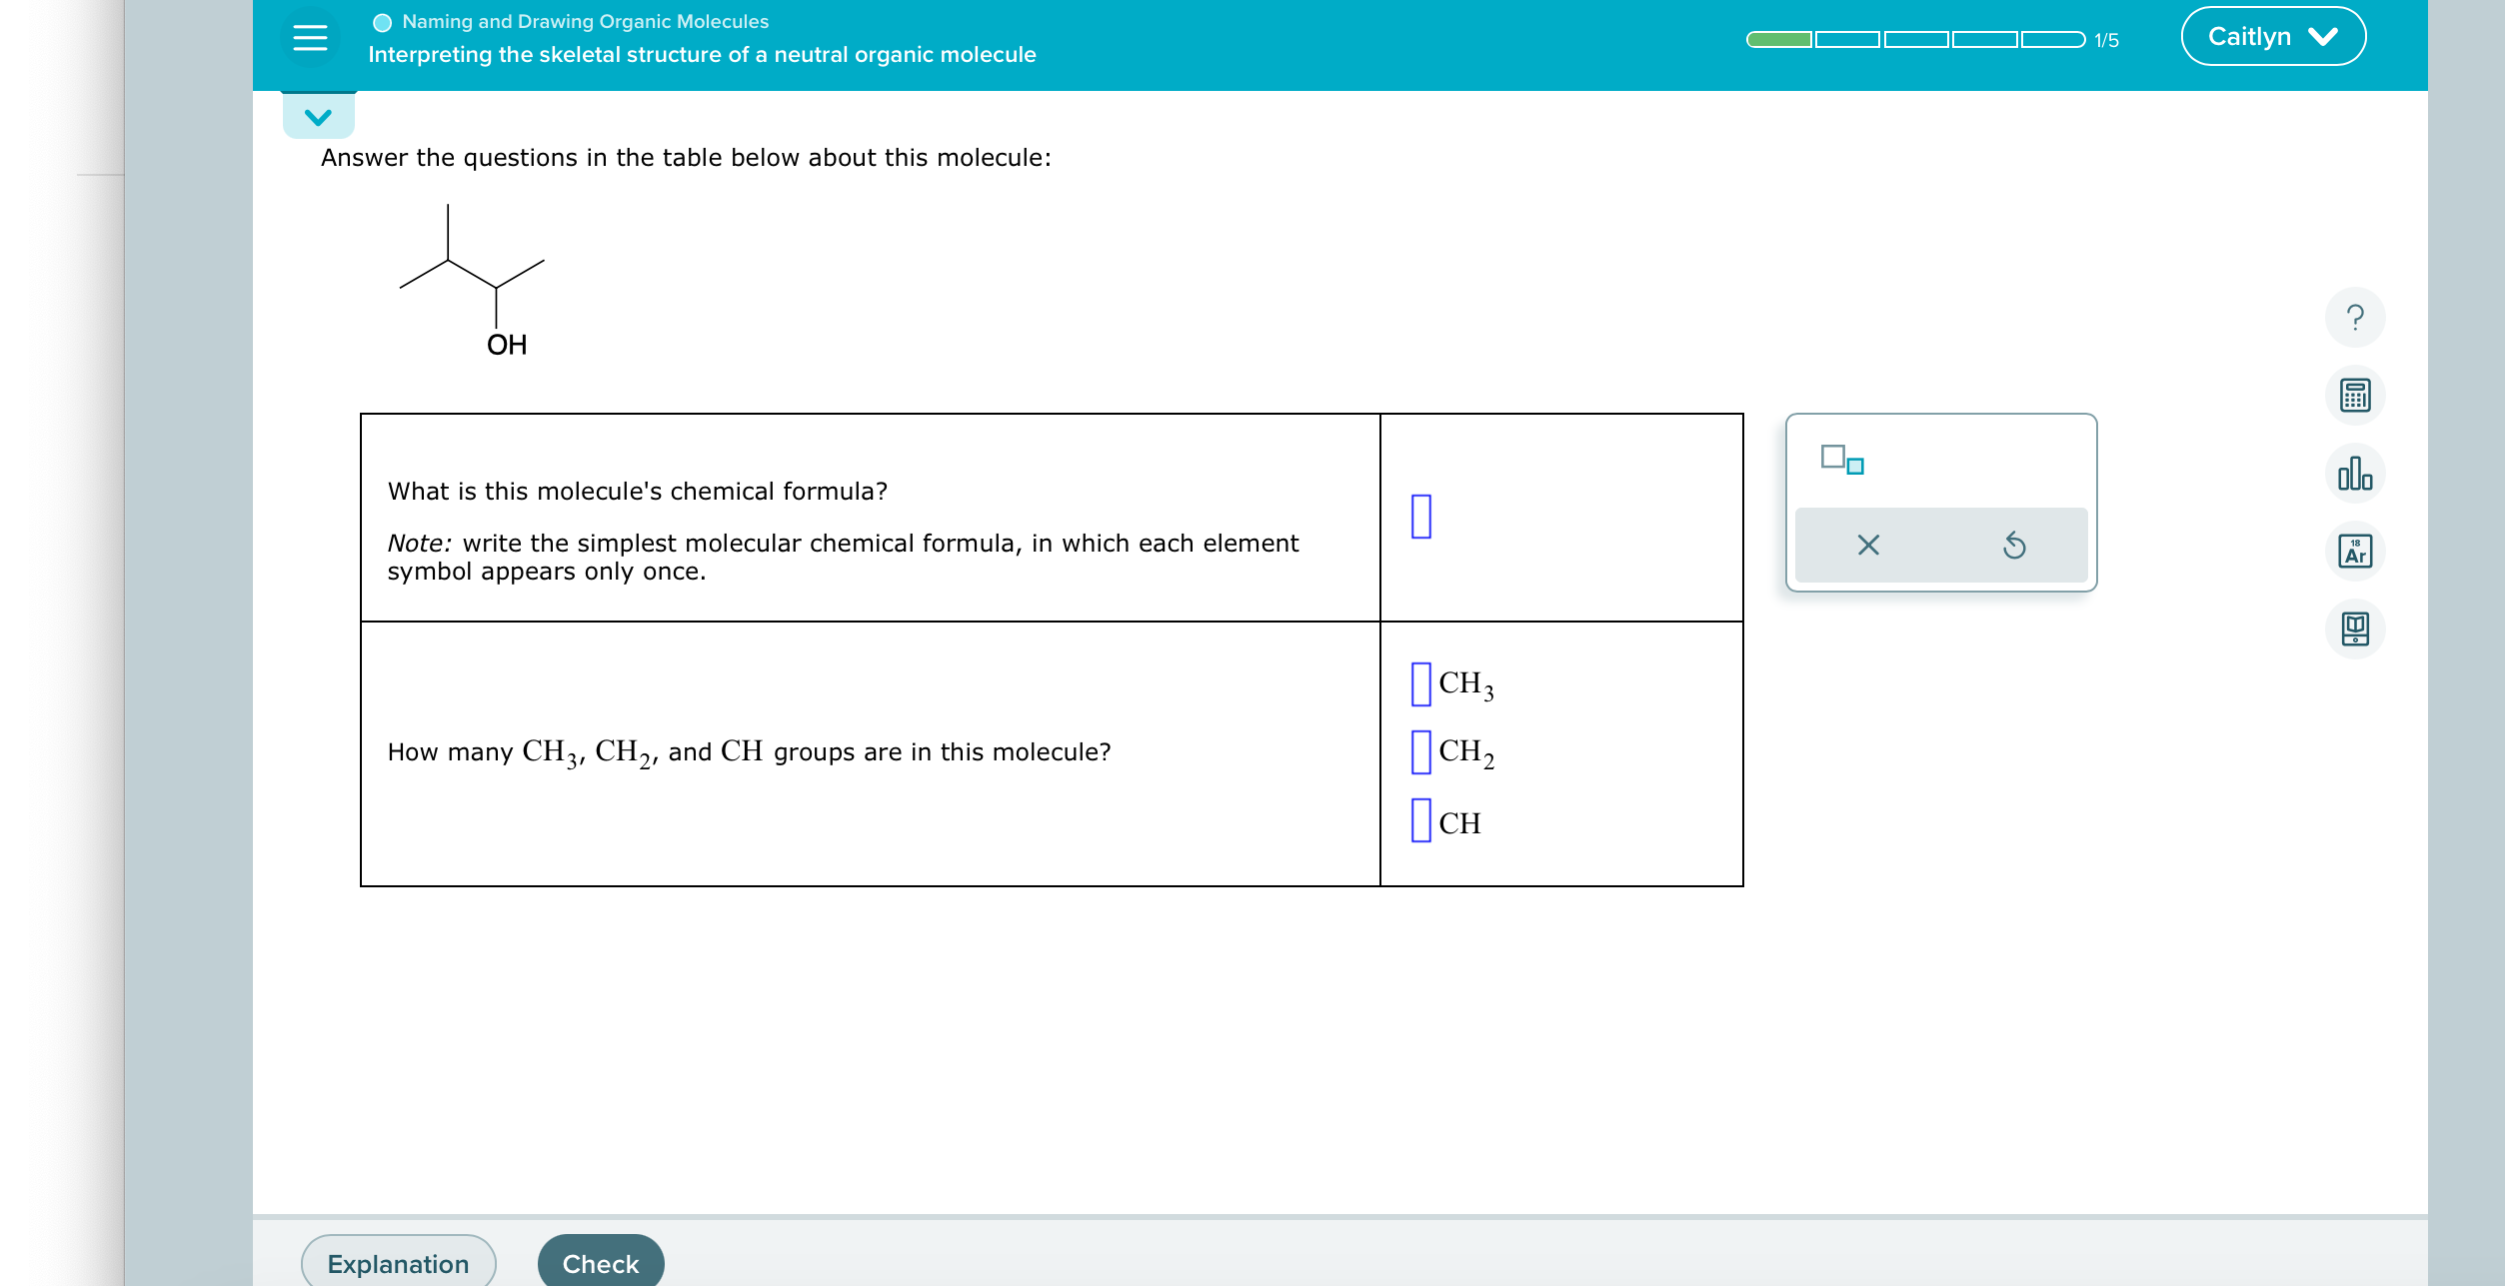Click the CH2 count input box
The height and width of the screenshot is (1286, 2505).
(x=1420, y=752)
